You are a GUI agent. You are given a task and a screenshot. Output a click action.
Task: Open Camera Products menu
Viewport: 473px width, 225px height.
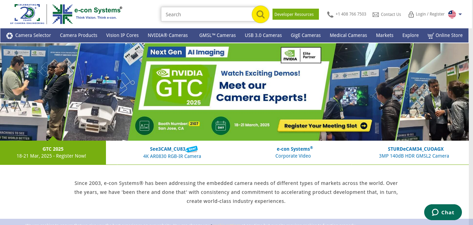tap(79, 35)
